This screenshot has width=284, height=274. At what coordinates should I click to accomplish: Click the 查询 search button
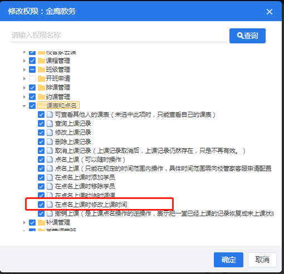(x=247, y=36)
